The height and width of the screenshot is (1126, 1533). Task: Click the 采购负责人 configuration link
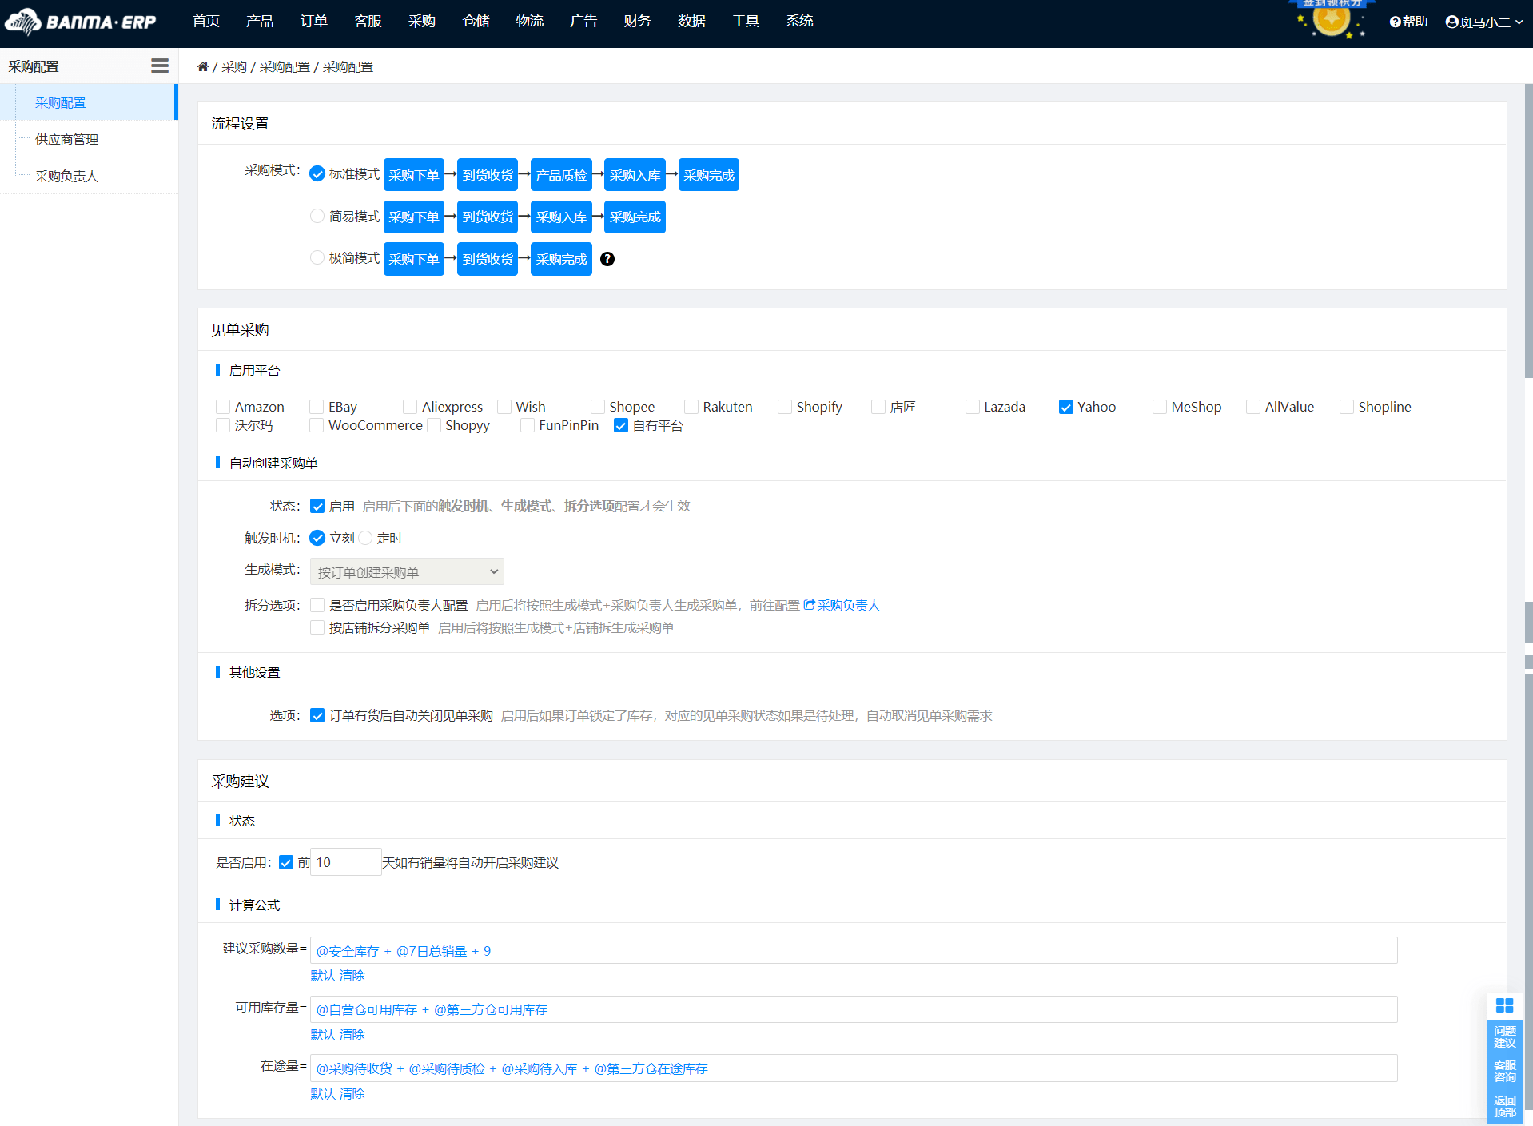click(x=848, y=605)
